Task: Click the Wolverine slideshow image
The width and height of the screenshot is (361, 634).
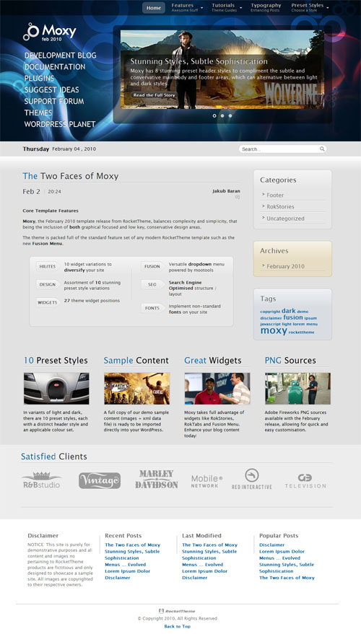Action: 222,69
